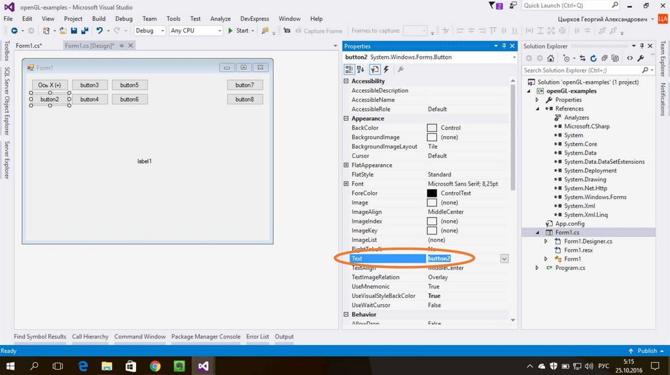Image resolution: width=670 pixels, height=375 pixels.
Task: Open the Build menu
Action: pos(98,19)
